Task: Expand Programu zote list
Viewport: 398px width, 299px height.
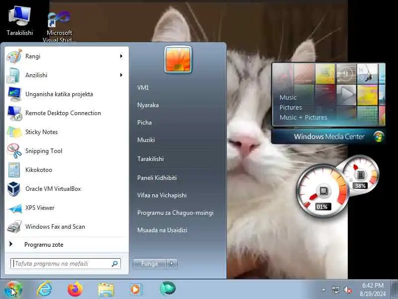Action: coord(67,245)
